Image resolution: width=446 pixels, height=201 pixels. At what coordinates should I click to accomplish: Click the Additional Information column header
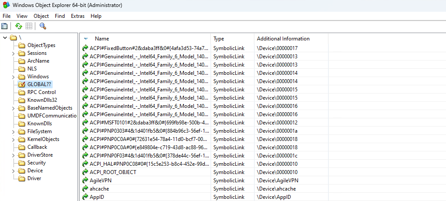(283, 39)
